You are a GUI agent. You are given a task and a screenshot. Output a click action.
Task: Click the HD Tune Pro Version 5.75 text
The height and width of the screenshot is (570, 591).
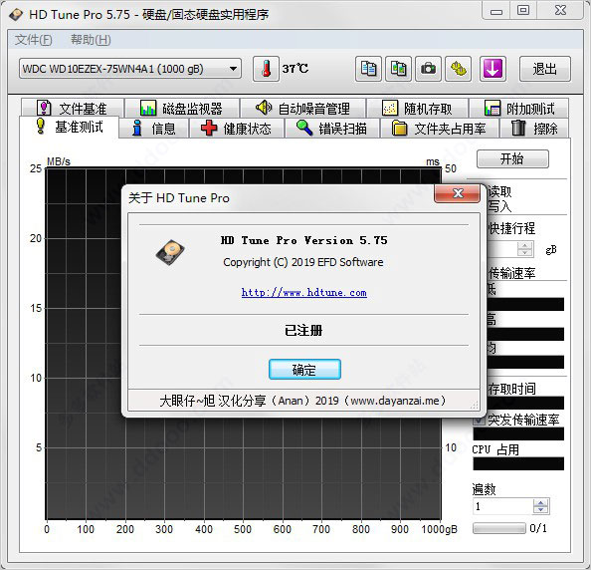click(303, 240)
